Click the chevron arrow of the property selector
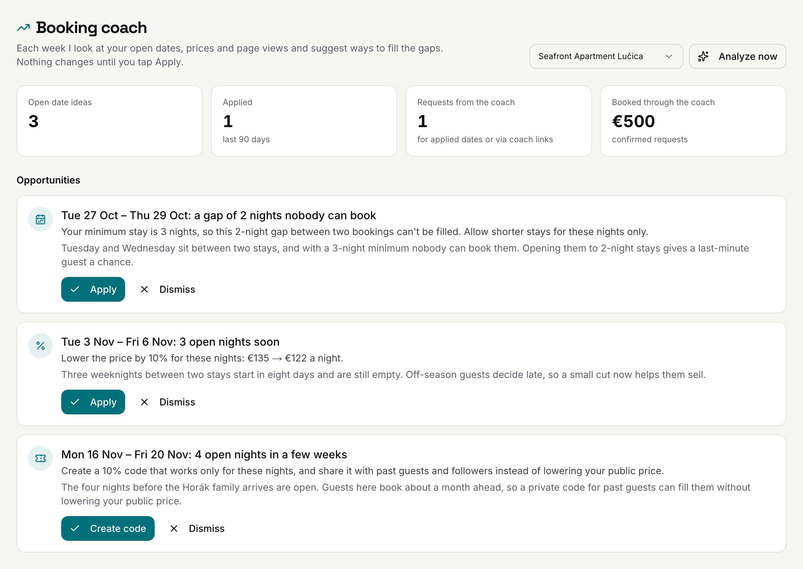 (669, 56)
